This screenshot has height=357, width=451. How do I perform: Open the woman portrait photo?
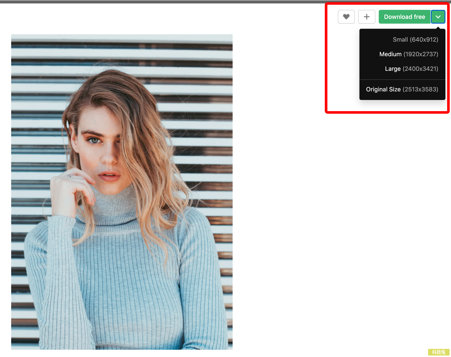coord(122,192)
